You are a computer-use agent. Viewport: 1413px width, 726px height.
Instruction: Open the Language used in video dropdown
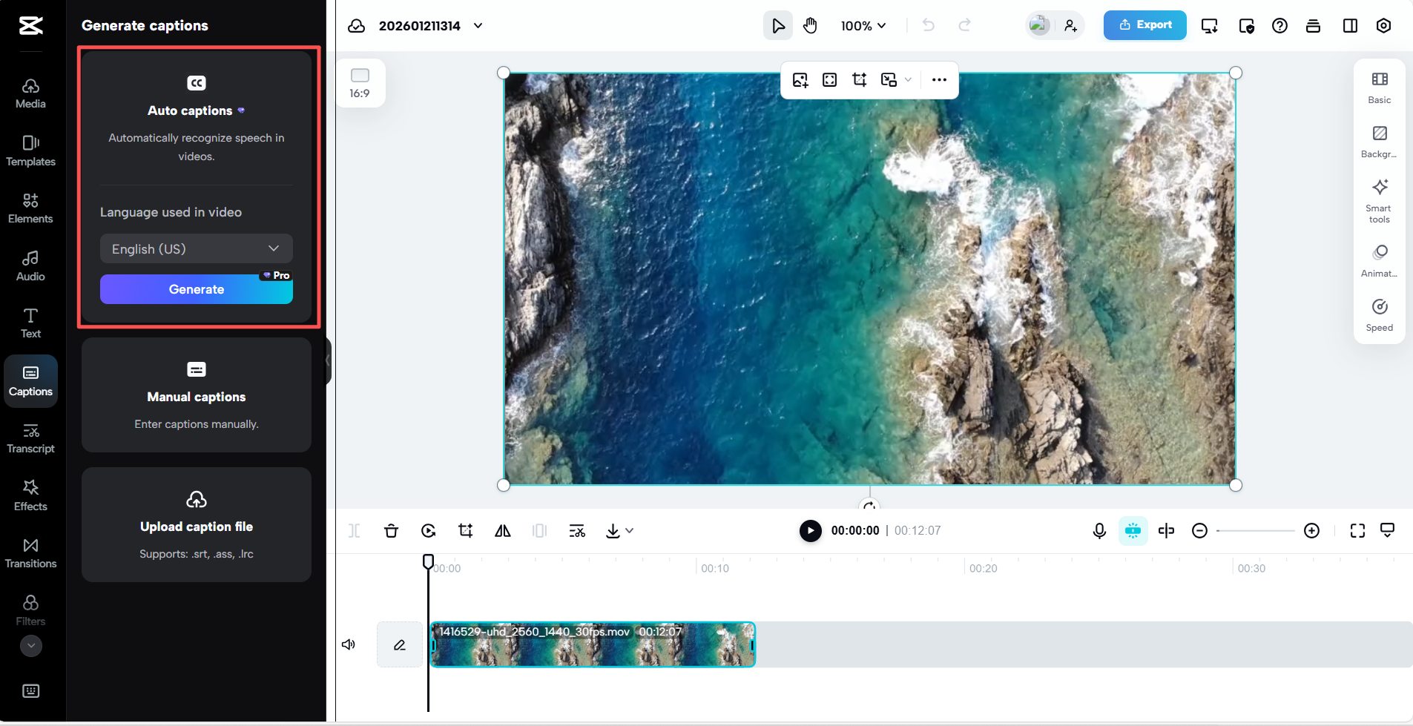point(196,248)
